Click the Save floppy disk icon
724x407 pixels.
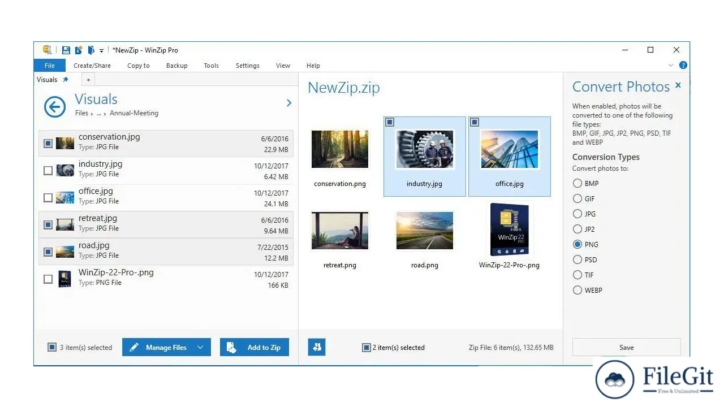click(66, 50)
